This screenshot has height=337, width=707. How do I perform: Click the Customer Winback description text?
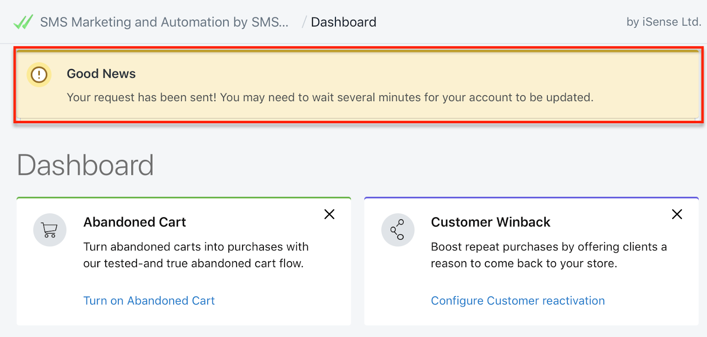click(549, 255)
